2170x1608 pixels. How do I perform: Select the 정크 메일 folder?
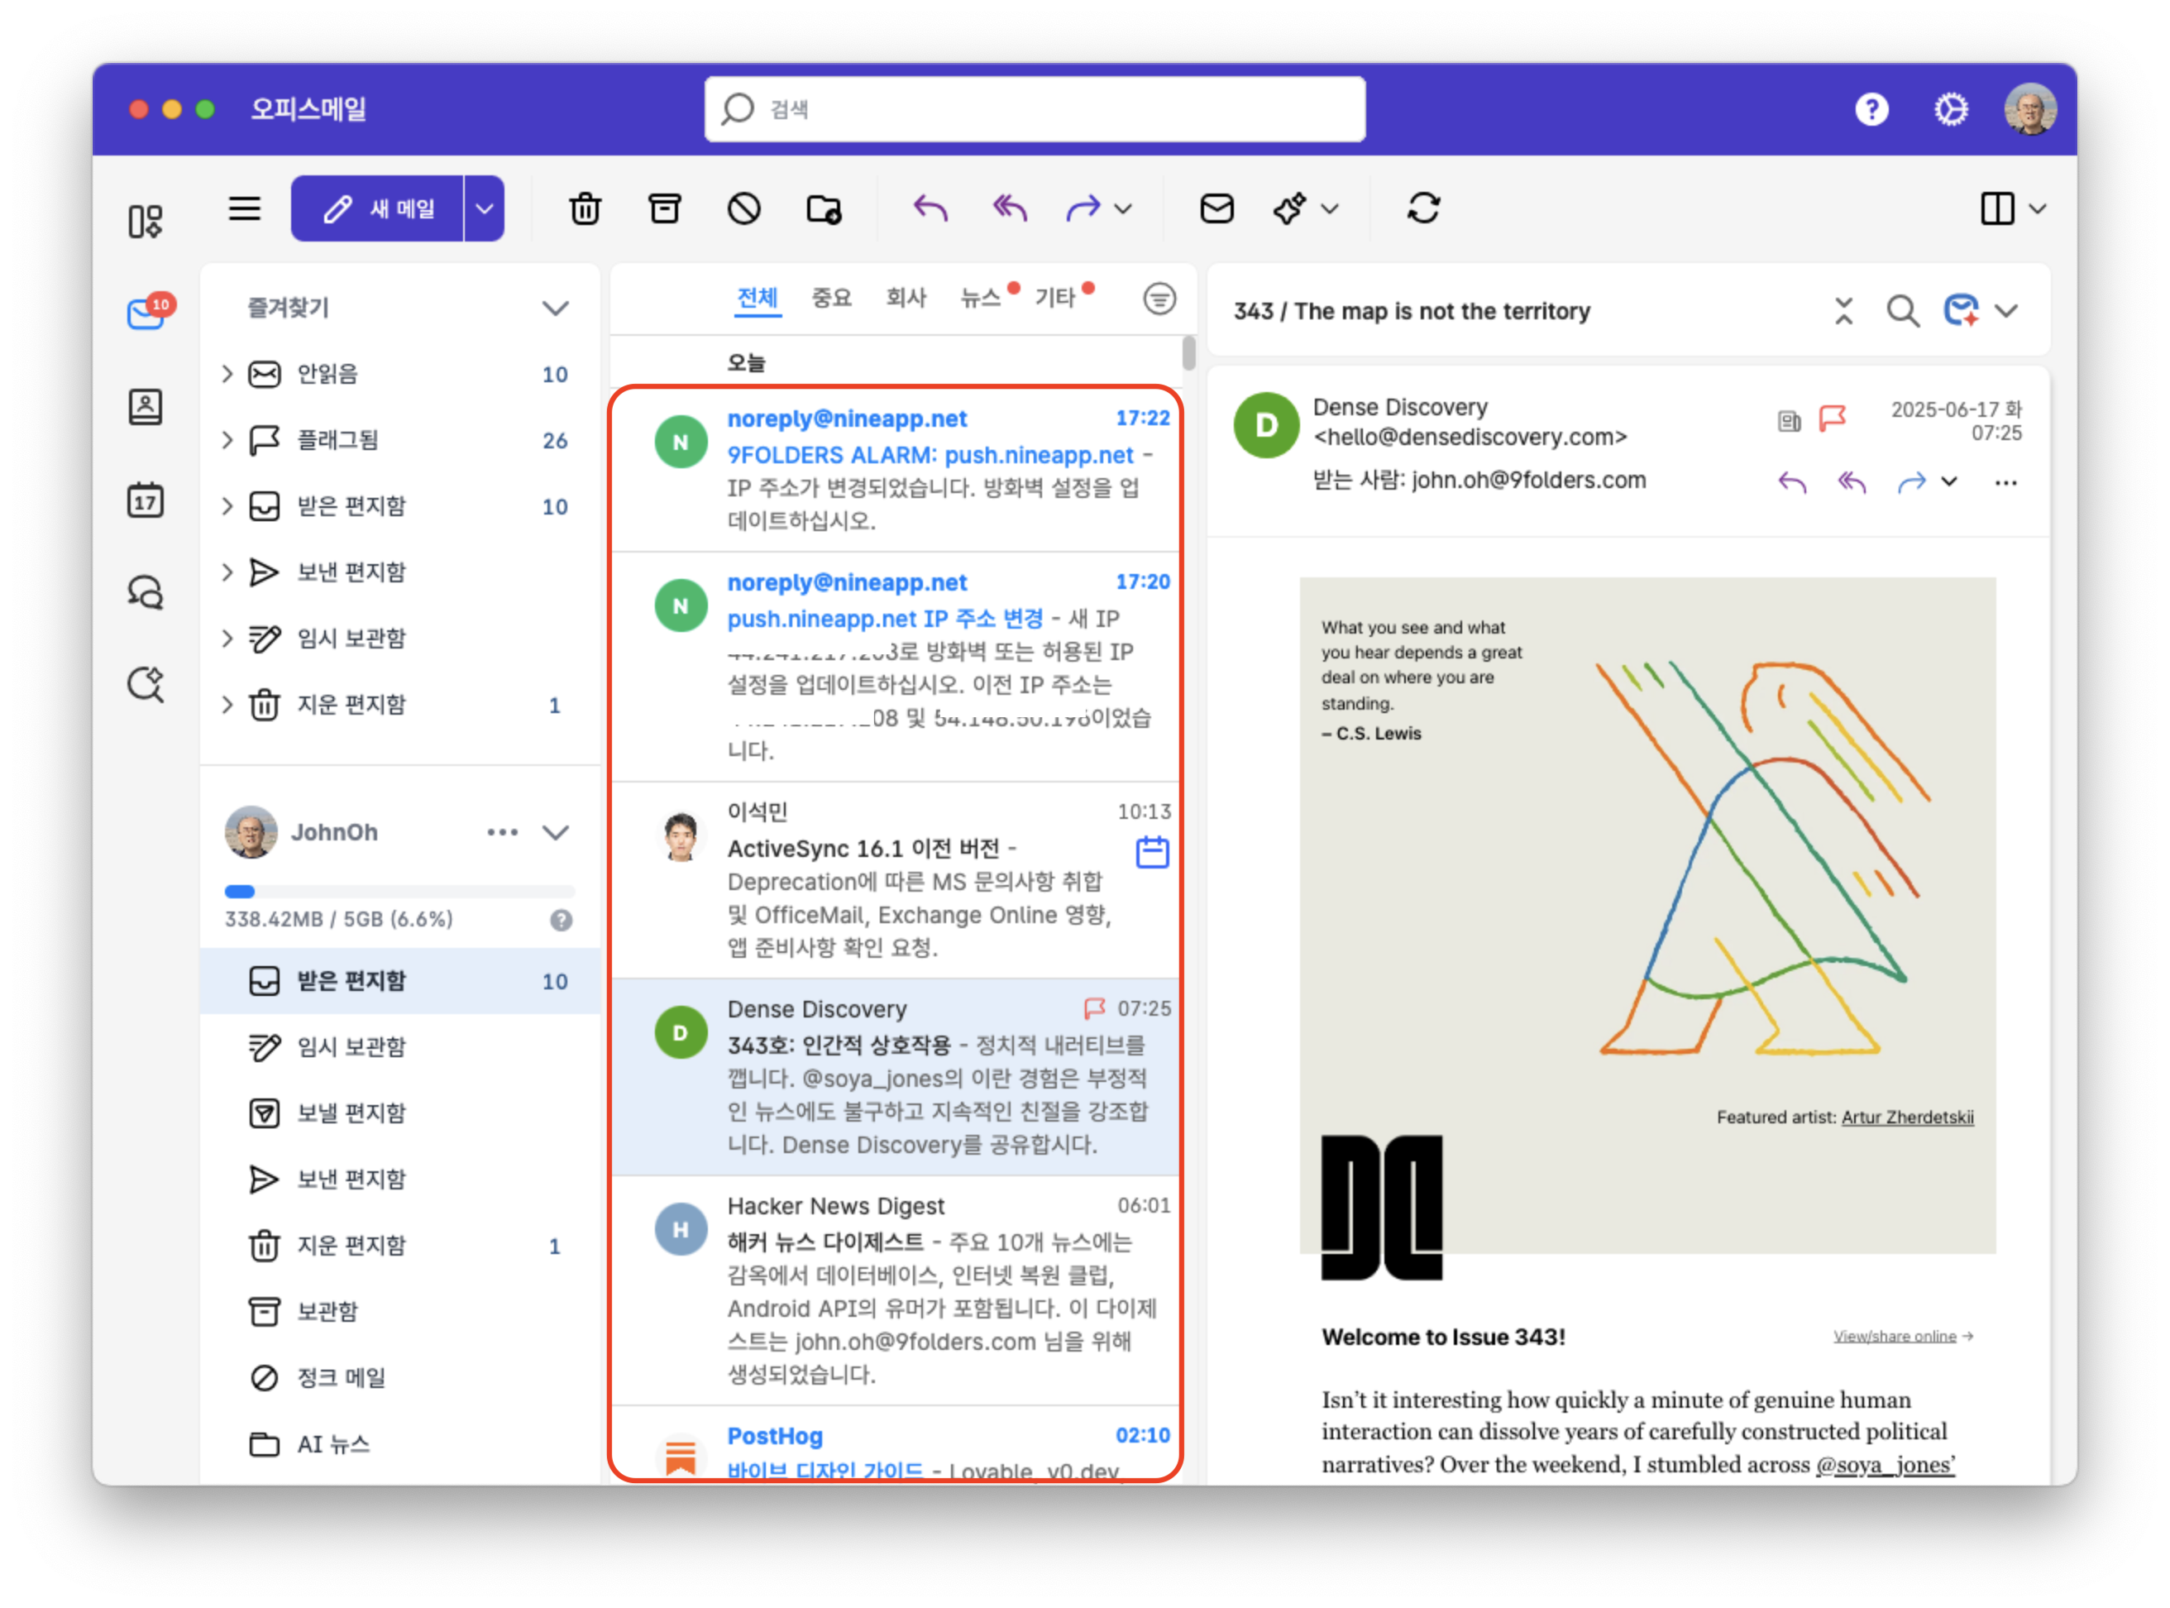coord(399,1377)
